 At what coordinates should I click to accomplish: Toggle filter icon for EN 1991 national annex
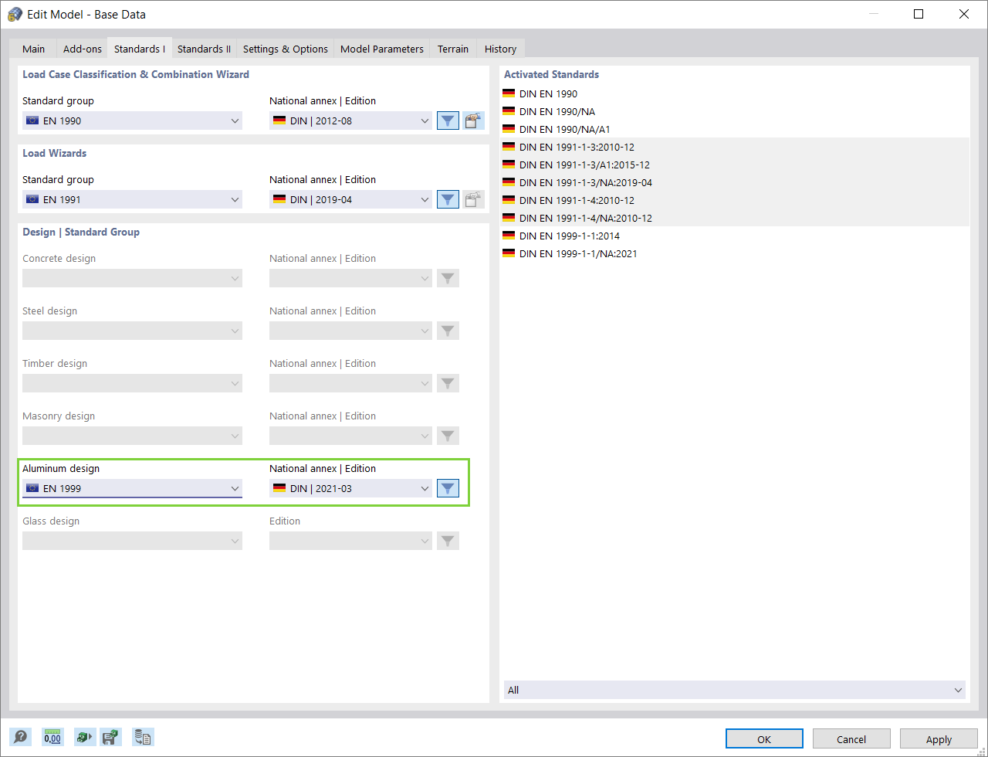tap(448, 199)
